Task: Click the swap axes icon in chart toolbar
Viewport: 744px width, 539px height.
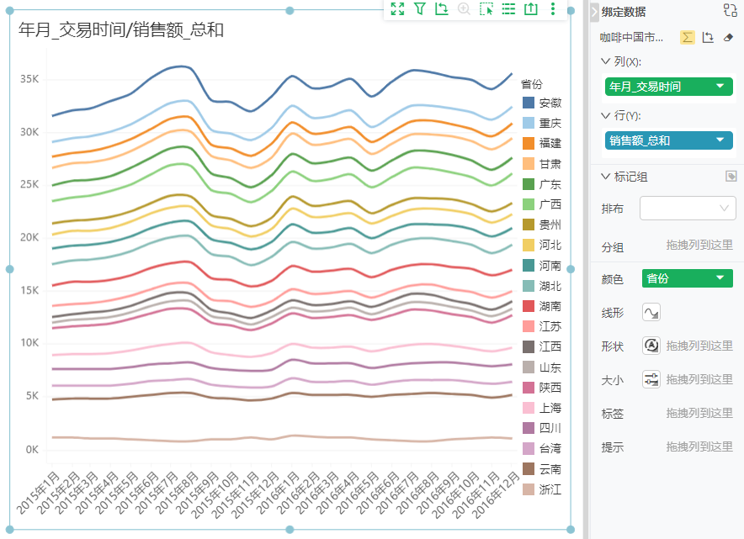Action: pos(442,8)
